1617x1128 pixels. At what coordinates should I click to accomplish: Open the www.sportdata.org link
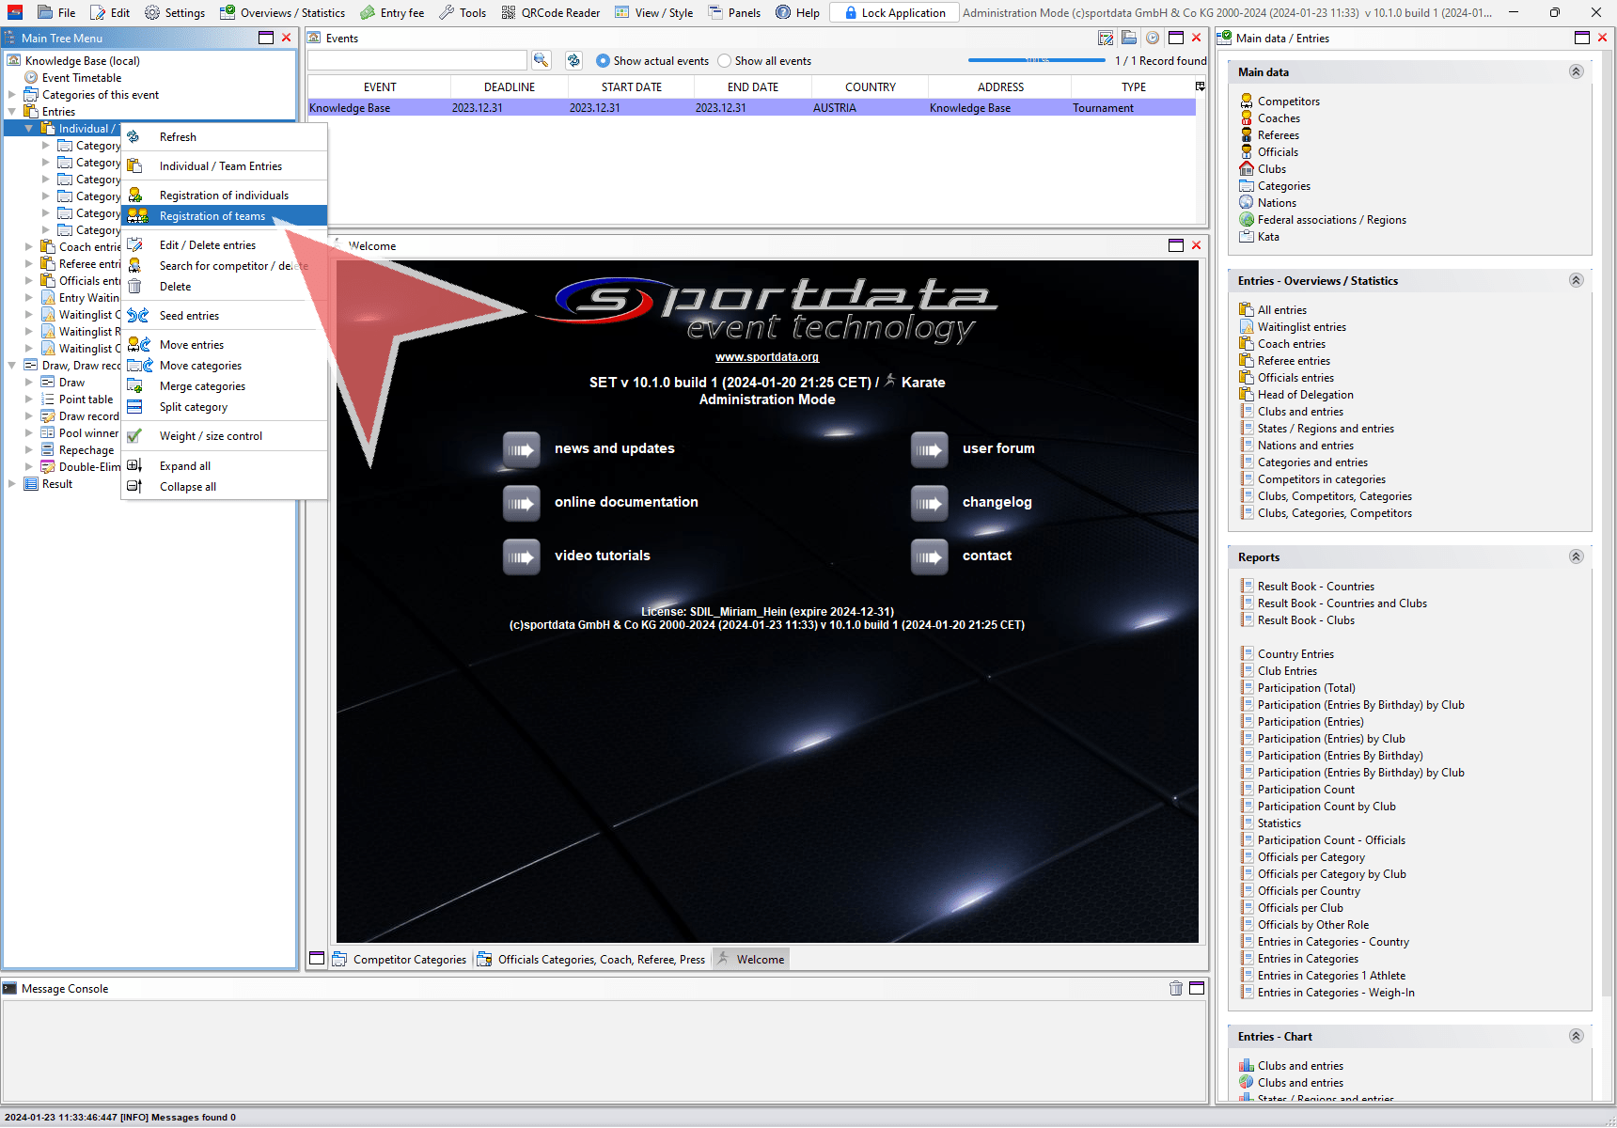tap(766, 357)
